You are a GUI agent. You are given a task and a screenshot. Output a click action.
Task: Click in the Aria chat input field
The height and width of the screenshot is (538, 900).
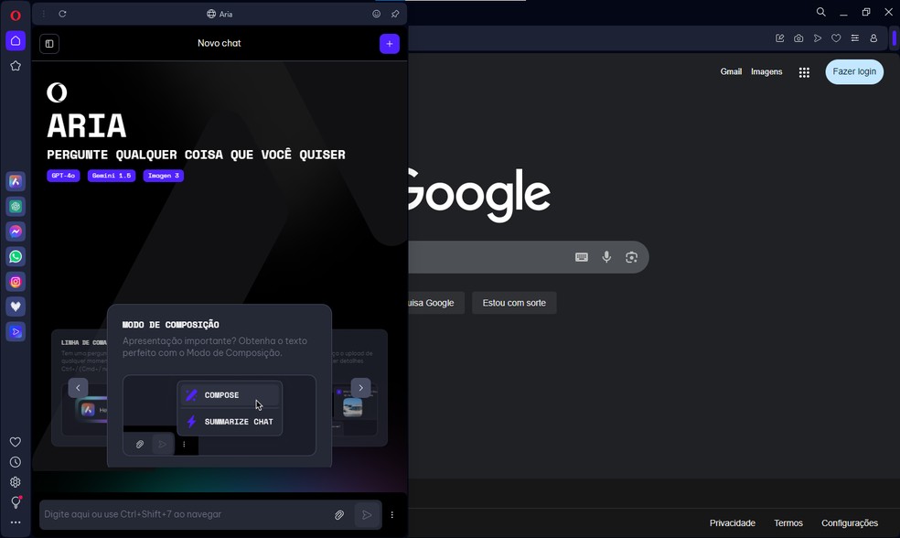click(x=183, y=515)
